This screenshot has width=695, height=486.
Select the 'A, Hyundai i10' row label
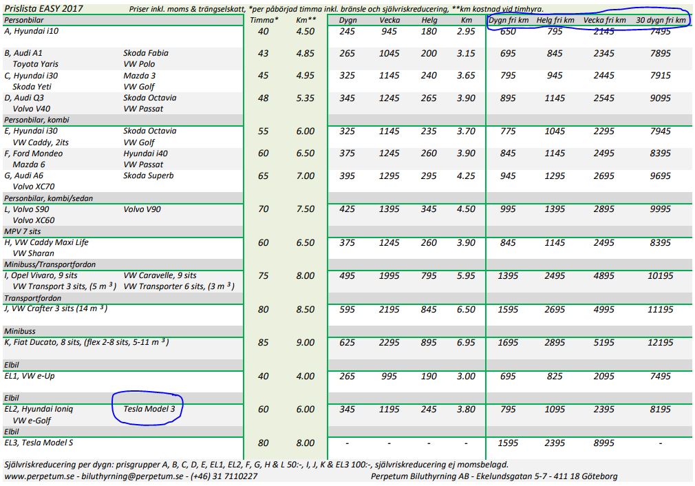click(x=31, y=31)
